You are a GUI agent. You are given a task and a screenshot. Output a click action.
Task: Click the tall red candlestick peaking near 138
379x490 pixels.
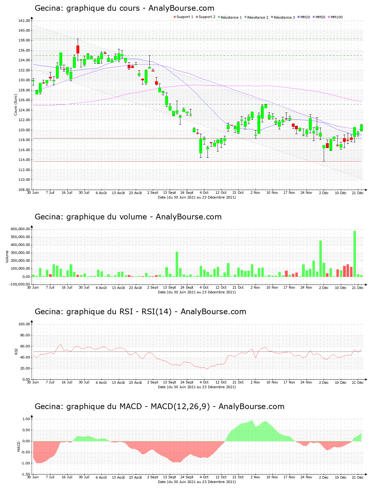pyautogui.click(x=78, y=49)
